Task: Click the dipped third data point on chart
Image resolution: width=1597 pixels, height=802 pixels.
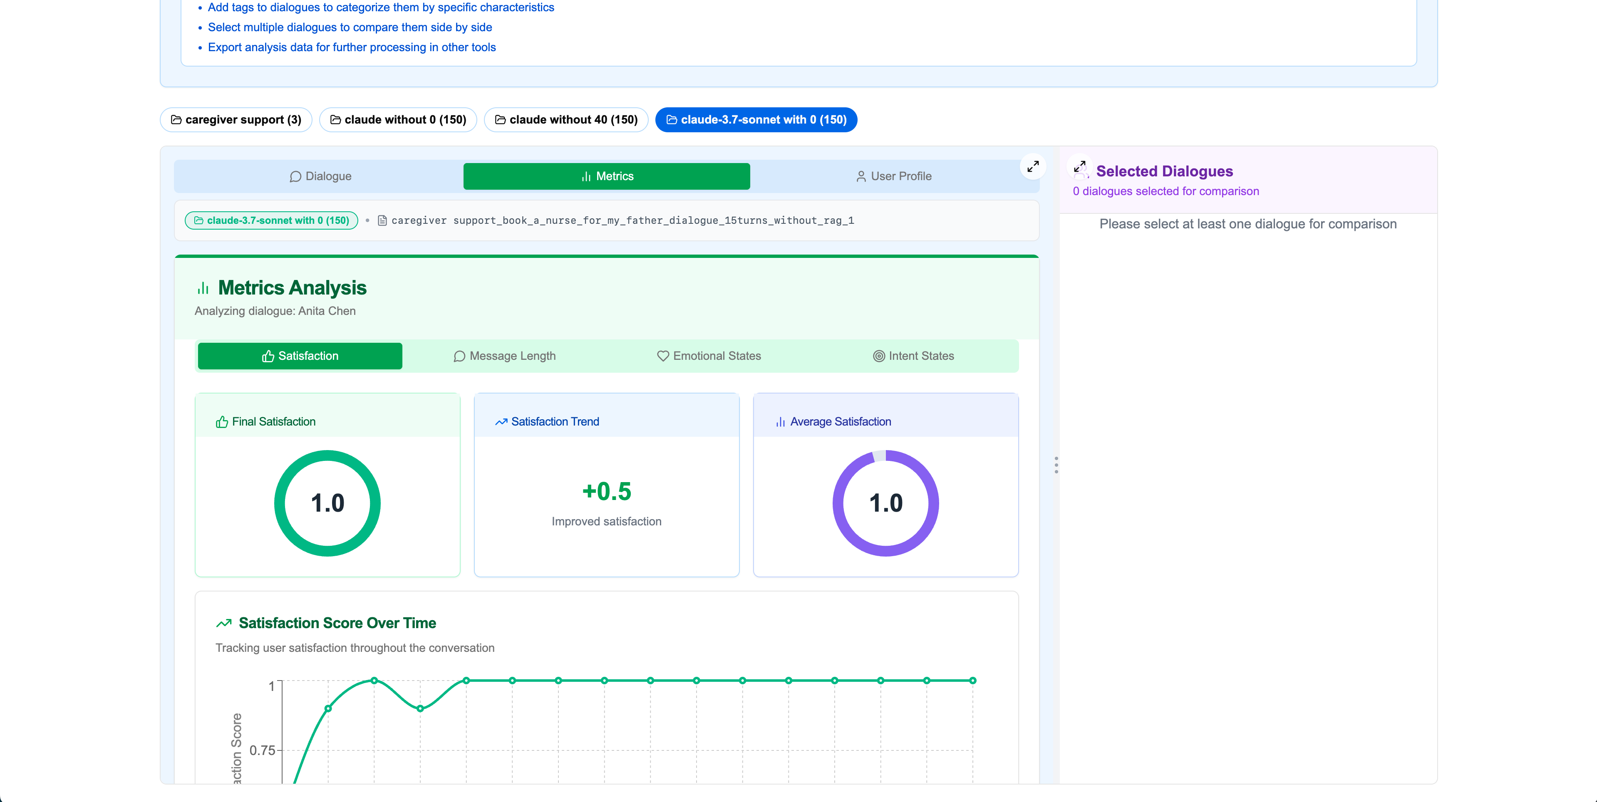Action: coord(420,708)
